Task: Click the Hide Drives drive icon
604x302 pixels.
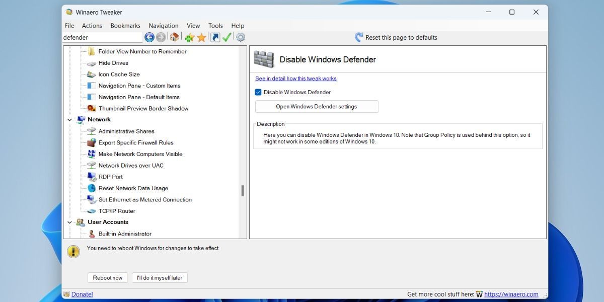Action: pyautogui.click(x=92, y=63)
